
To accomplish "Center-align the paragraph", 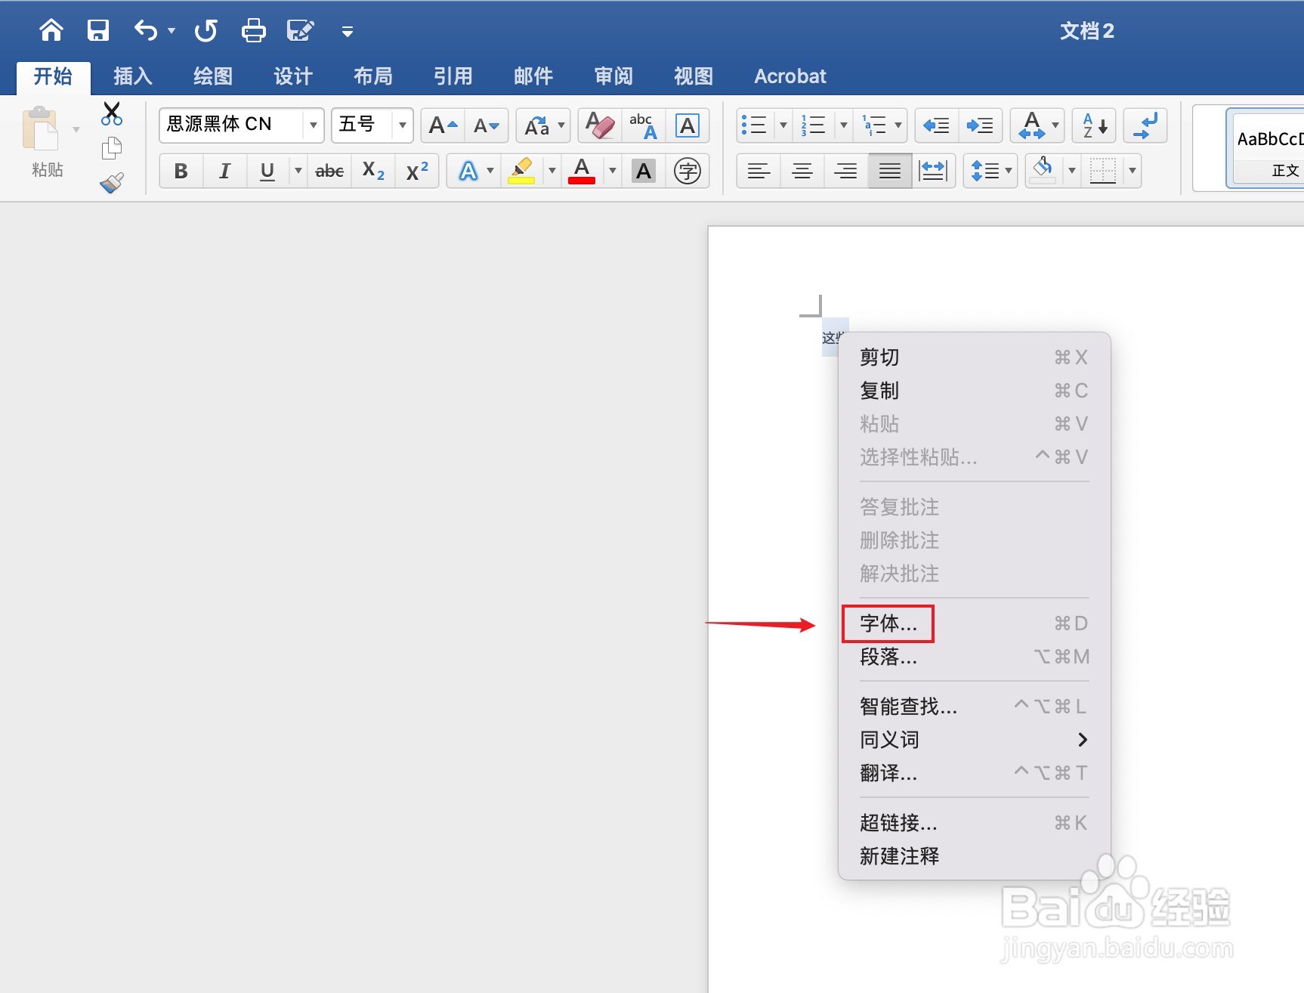I will [802, 171].
